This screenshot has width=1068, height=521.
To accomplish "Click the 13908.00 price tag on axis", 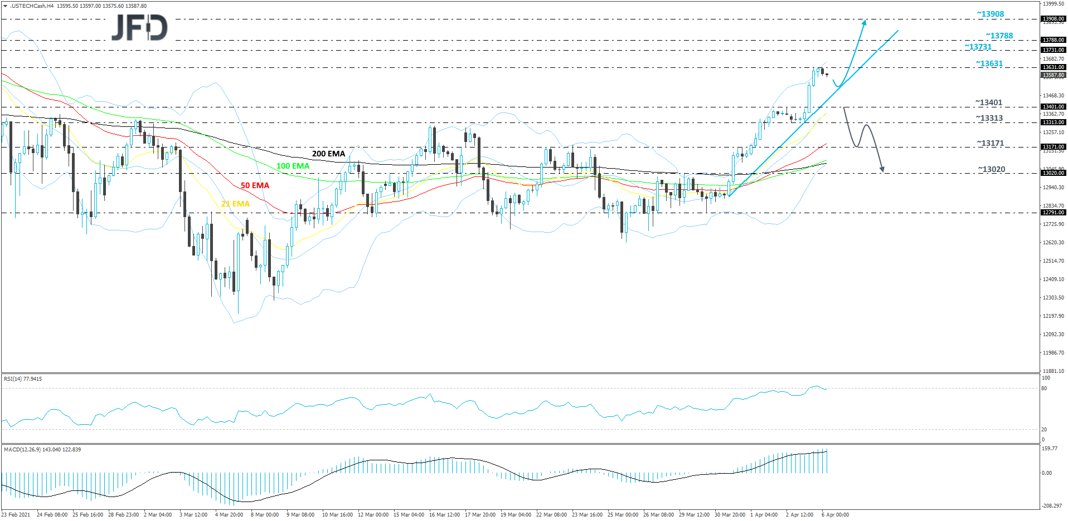I will click(x=1054, y=19).
